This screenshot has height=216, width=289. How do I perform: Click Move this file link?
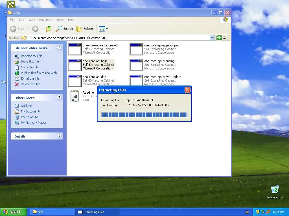pyautogui.click(x=30, y=62)
